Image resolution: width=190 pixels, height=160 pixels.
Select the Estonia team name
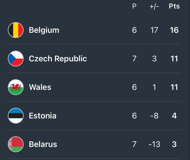(x=43, y=116)
